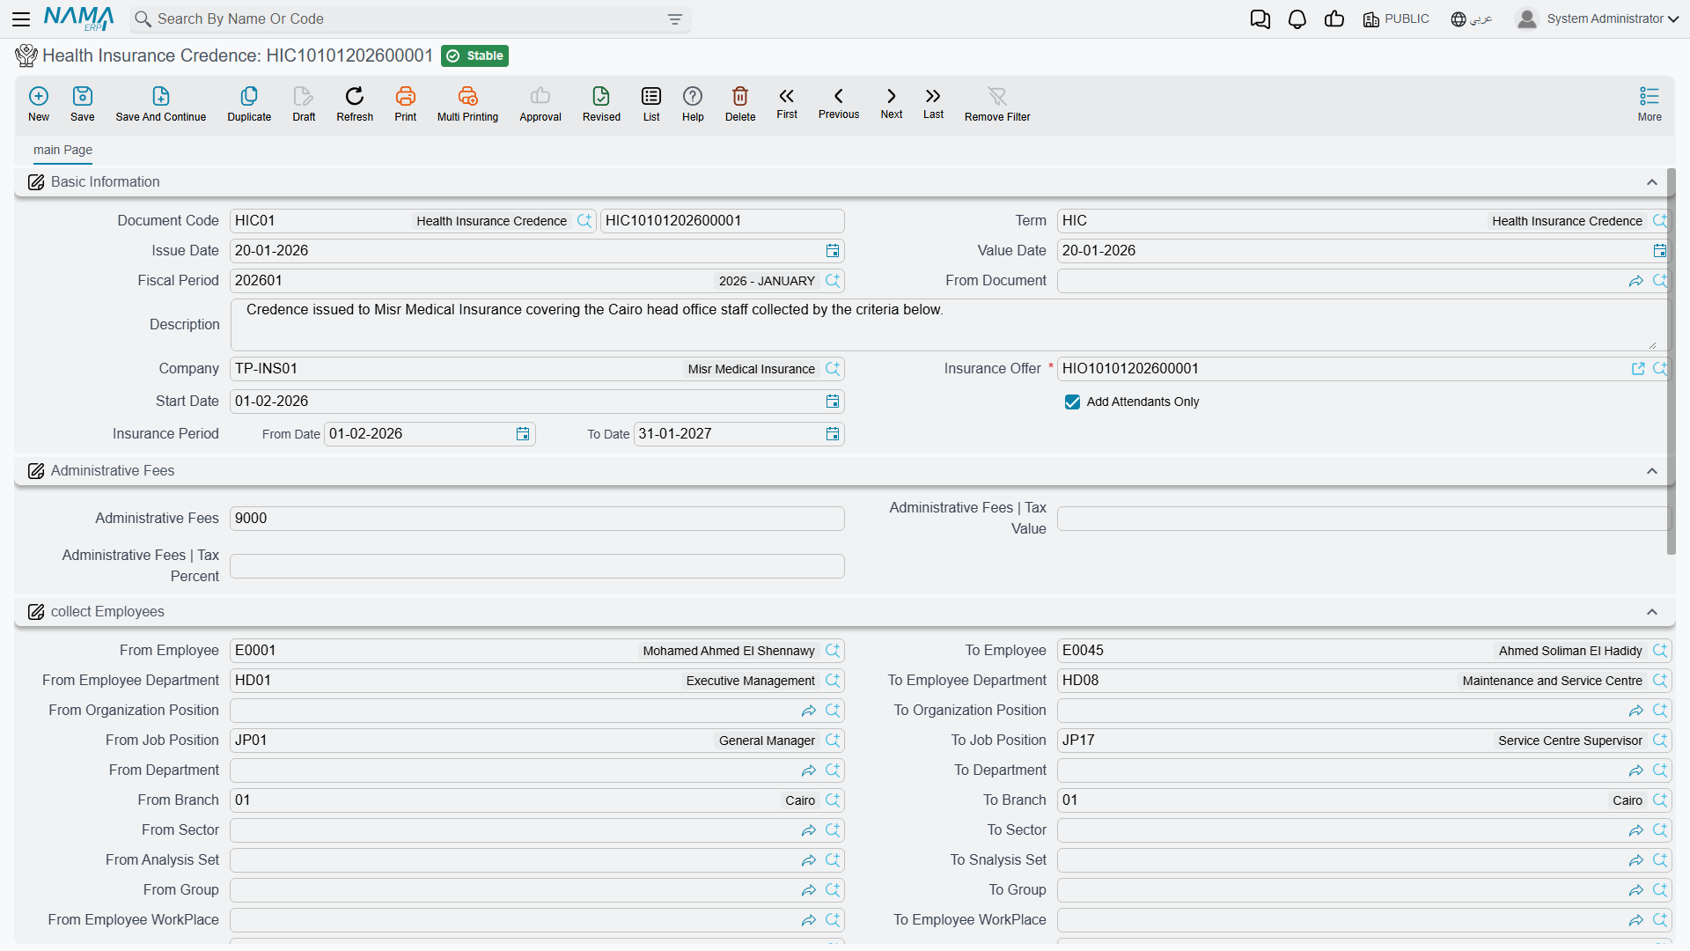
Task: Click the New record toolbar icon
Action: [x=39, y=103]
